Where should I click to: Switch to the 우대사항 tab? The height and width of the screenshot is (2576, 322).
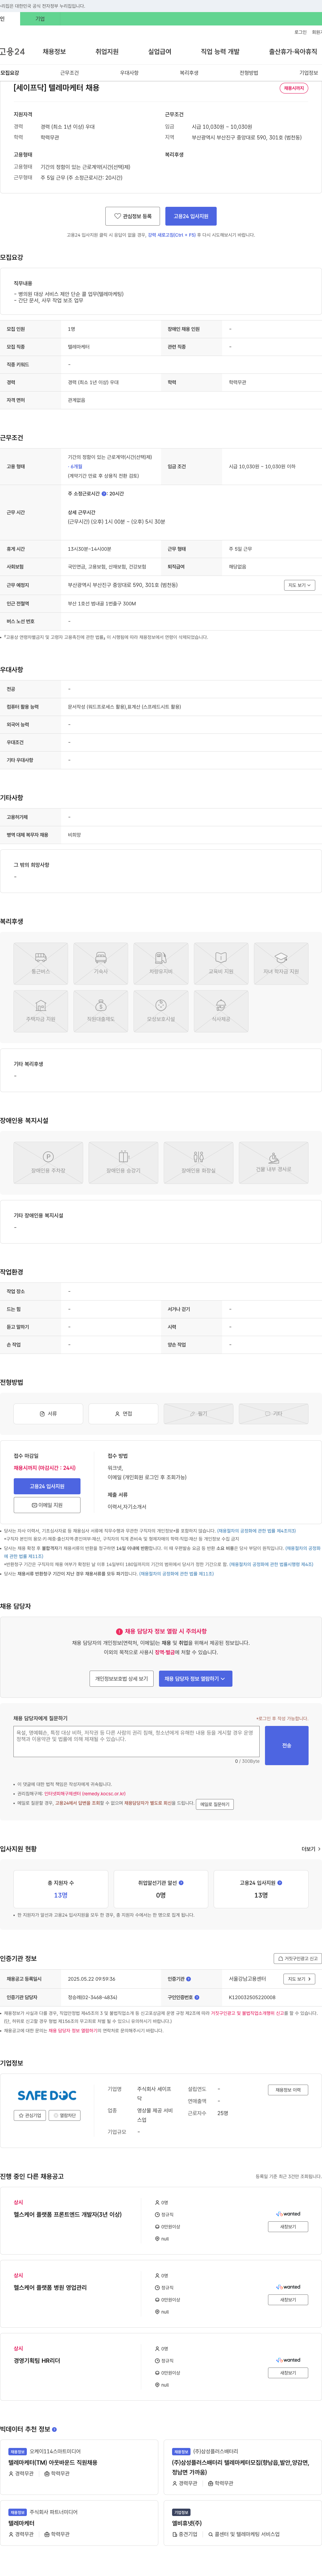click(x=129, y=73)
